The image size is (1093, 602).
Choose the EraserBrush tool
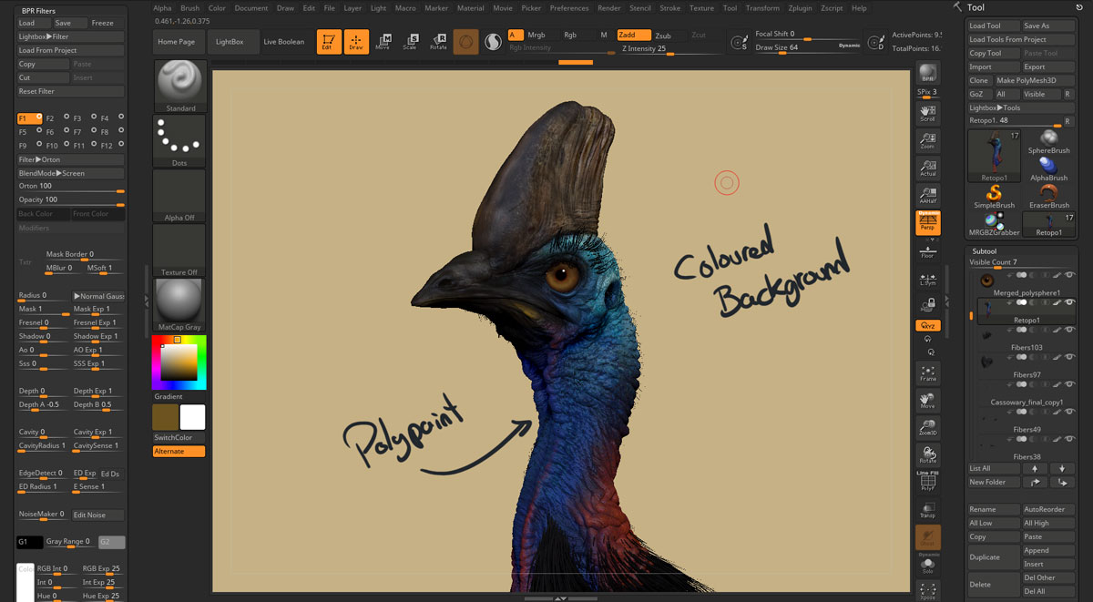click(1048, 195)
